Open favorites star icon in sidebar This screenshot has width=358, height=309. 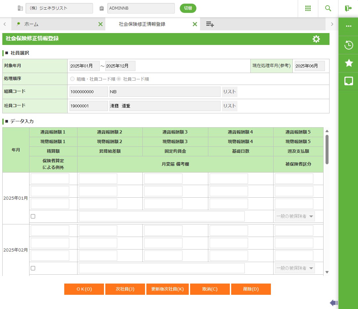click(348, 63)
